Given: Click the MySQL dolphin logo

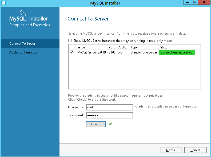Looking at the screenshot, I should (x=23, y=13).
